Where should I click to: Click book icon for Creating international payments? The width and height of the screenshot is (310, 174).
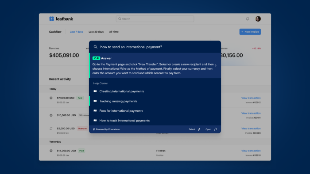[95, 91]
